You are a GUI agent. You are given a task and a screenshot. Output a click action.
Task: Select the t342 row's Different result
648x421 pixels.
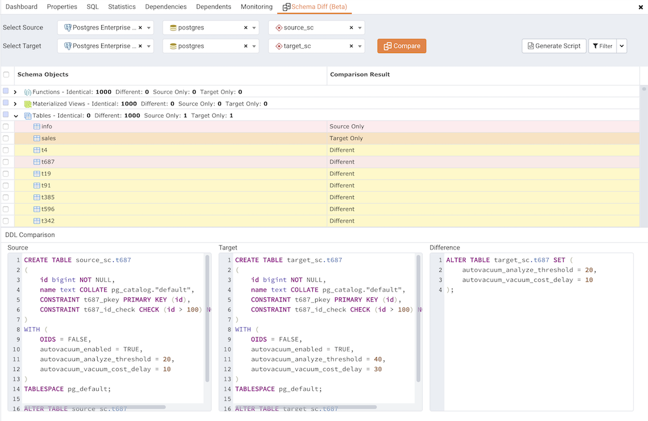tap(342, 221)
